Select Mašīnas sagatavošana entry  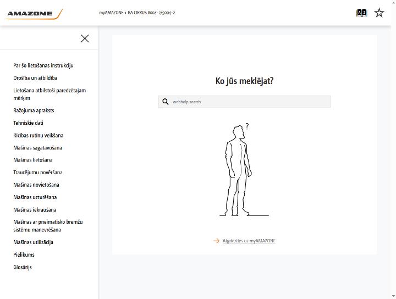[x=37, y=148]
